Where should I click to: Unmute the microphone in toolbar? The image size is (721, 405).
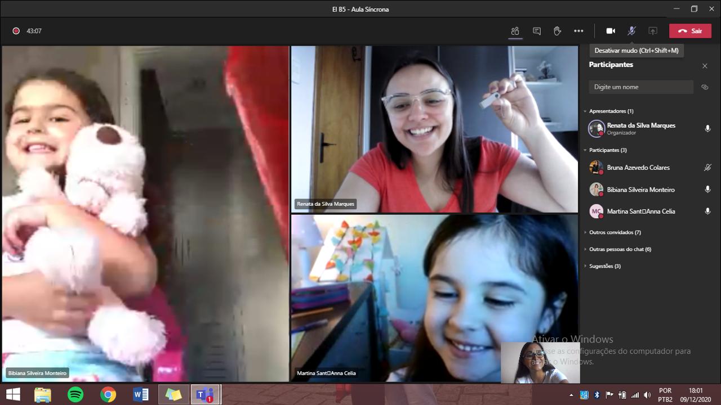click(631, 31)
